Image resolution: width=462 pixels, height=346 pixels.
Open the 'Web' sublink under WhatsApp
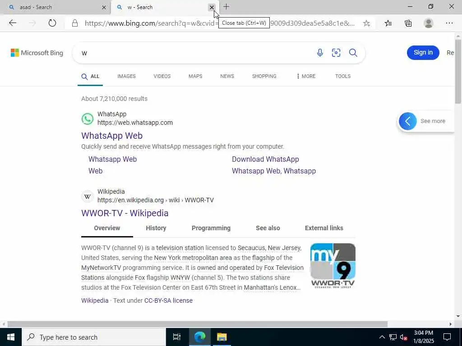pyautogui.click(x=96, y=171)
